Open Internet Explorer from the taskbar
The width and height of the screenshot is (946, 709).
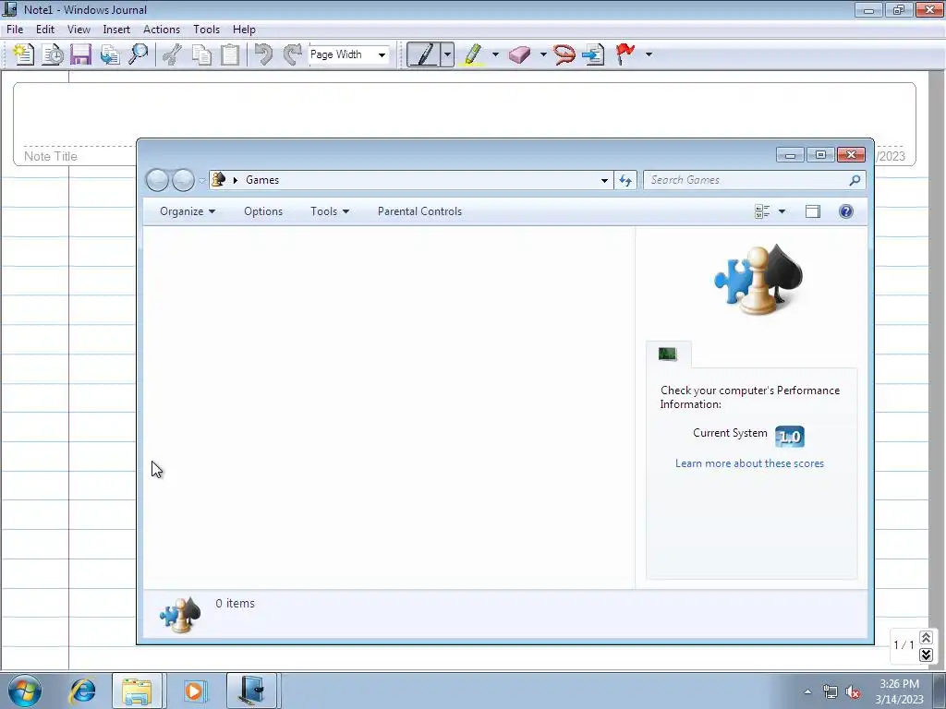(x=82, y=691)
